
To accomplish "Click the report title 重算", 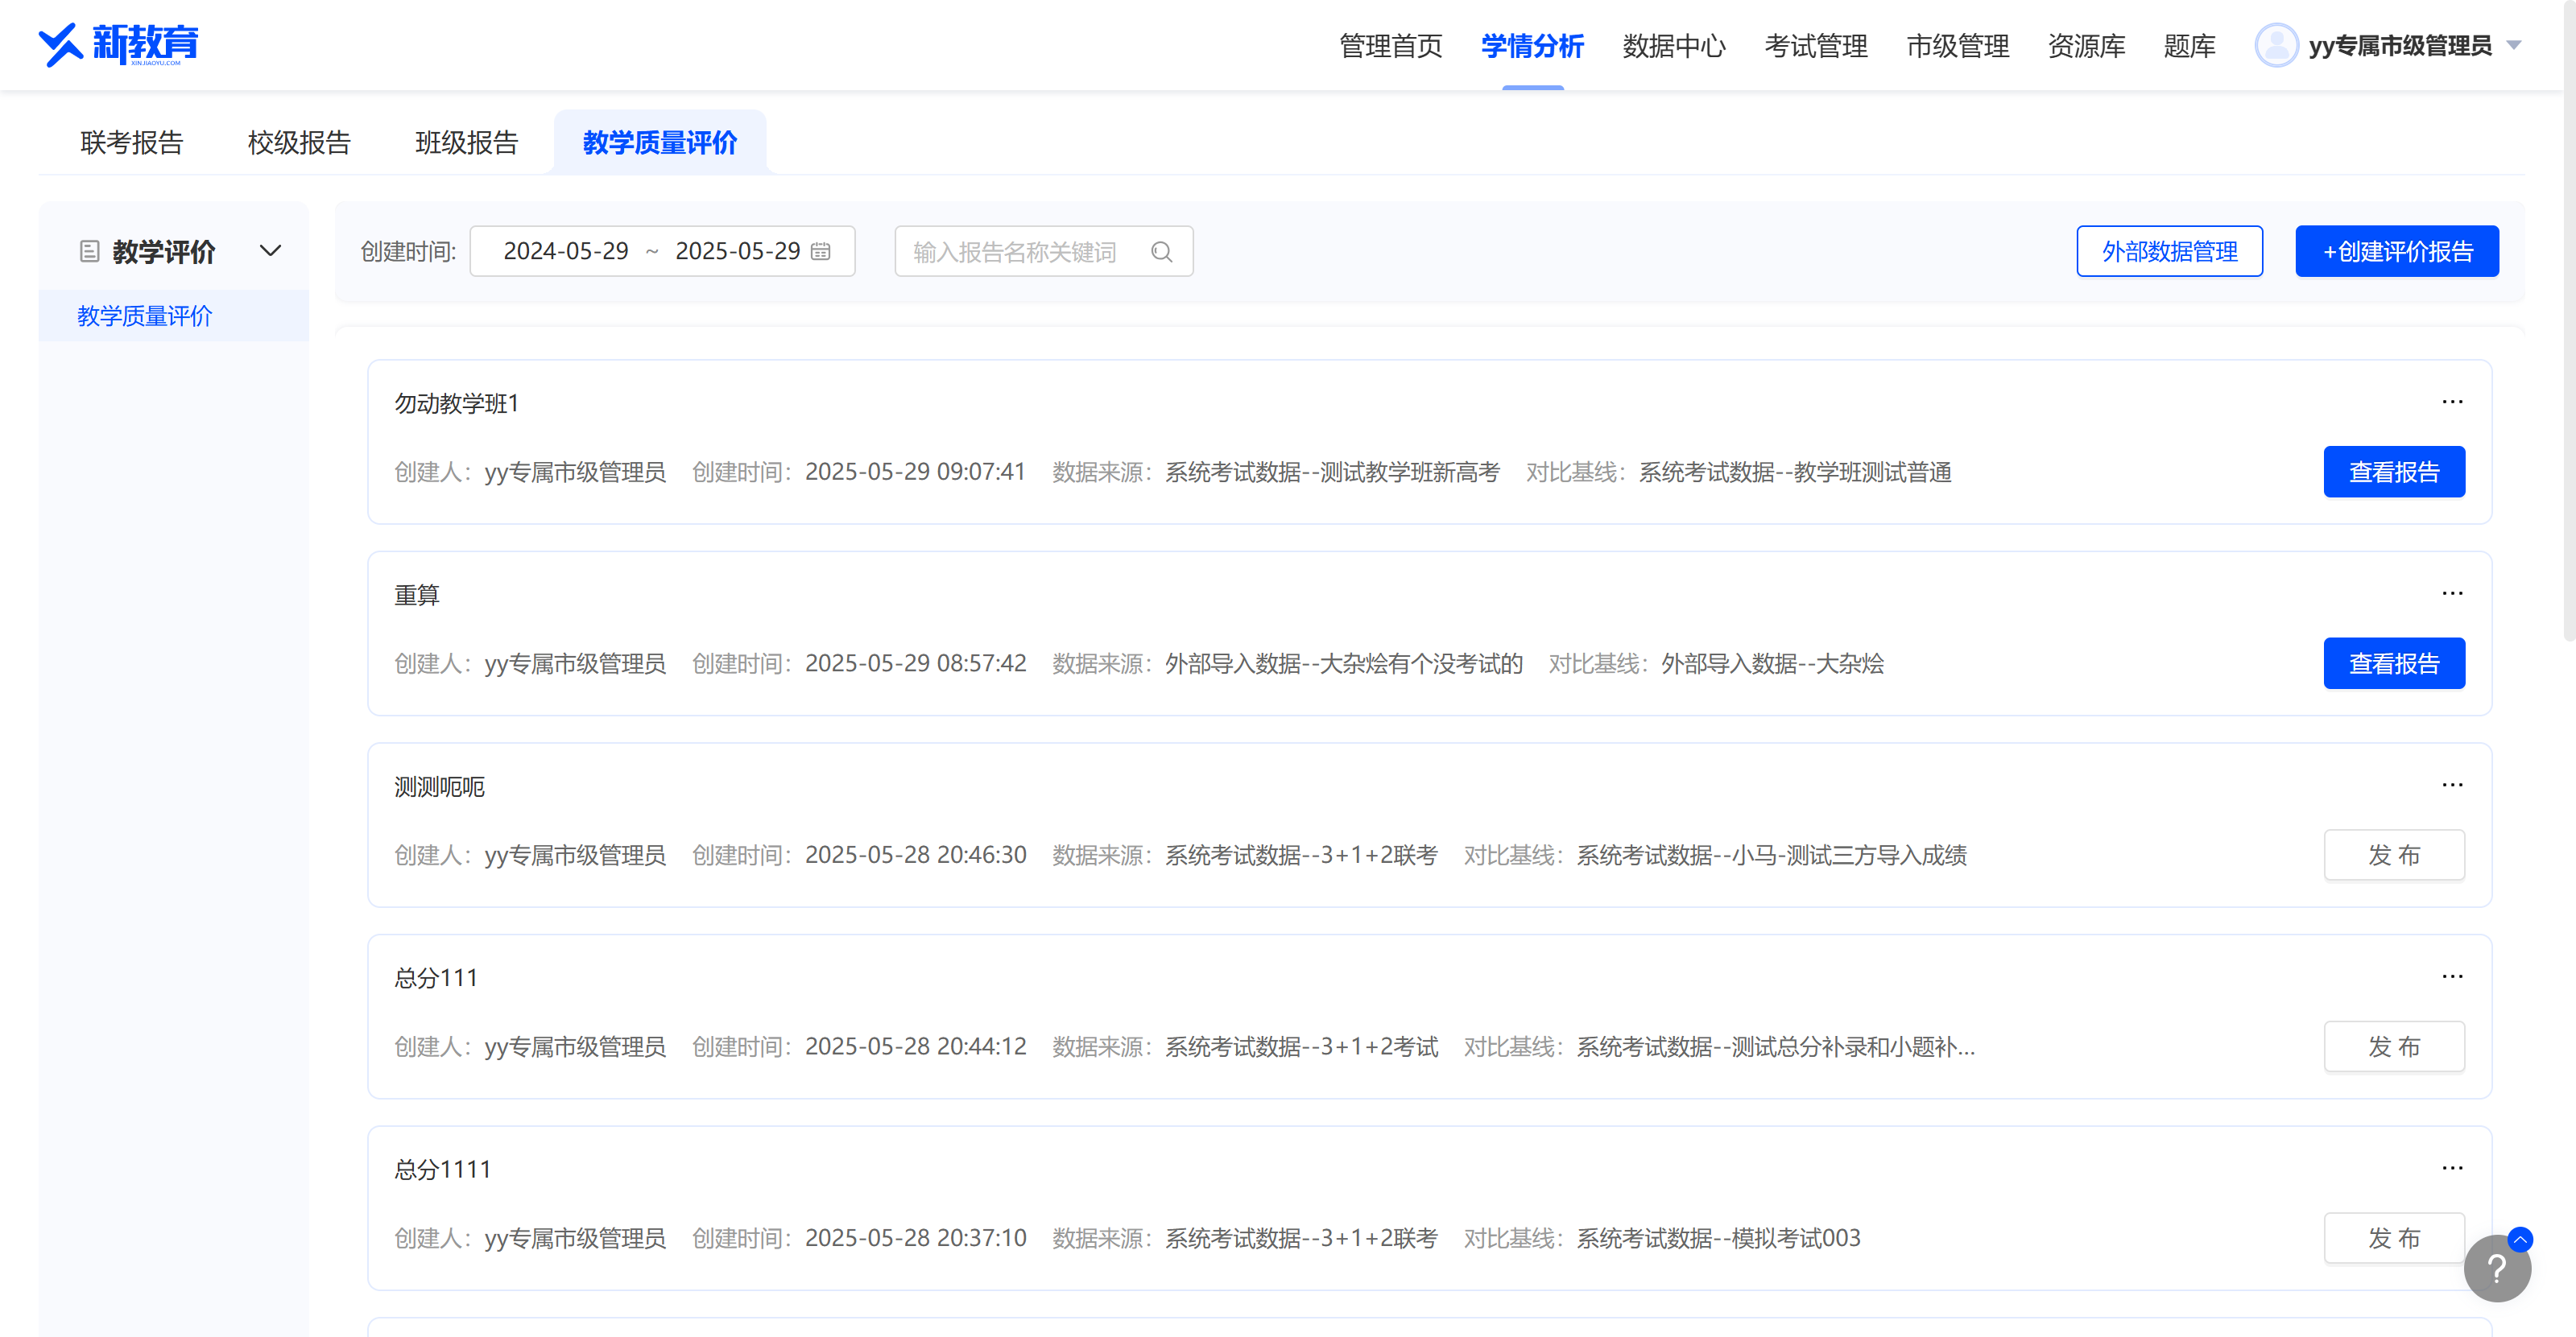I will [417, 596].
